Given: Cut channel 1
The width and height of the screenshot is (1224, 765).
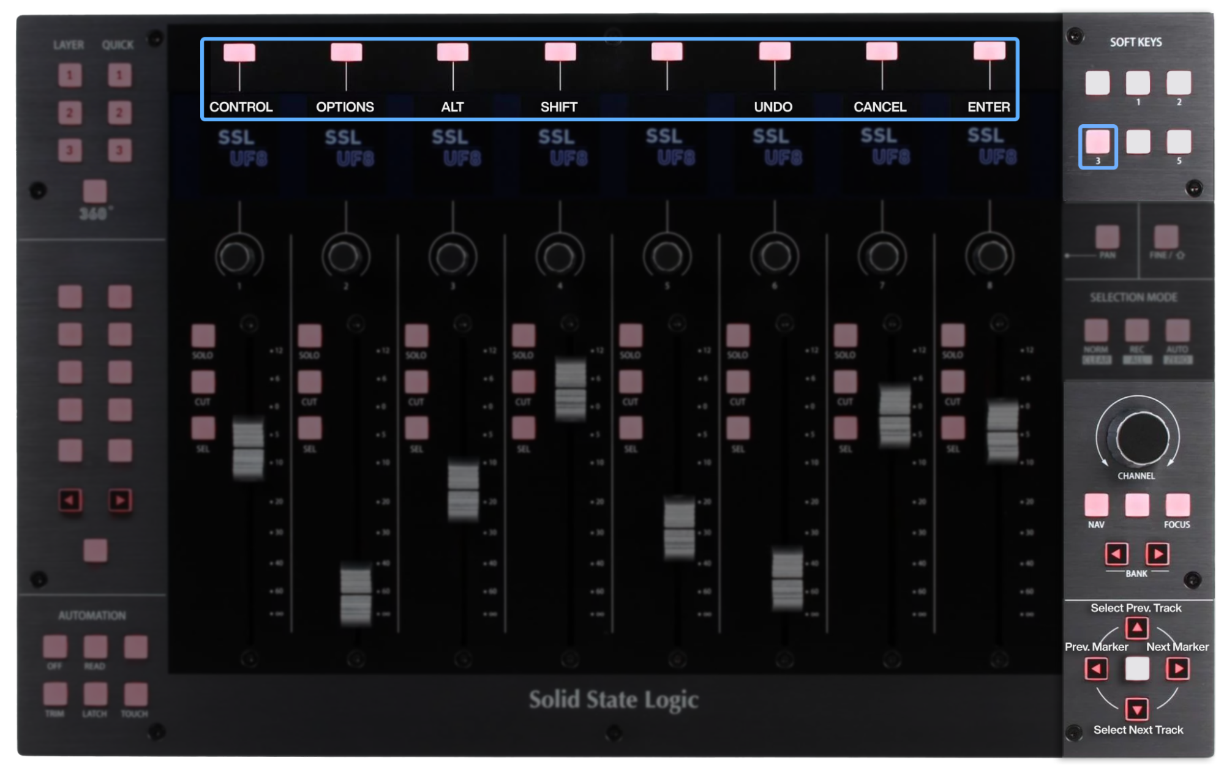Looking at the screenshot, I should coord(203,382).
